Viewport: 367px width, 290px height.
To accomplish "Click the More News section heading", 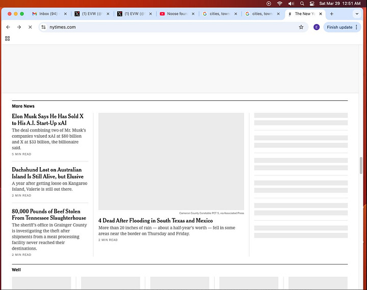I will [x=23, y=106].
